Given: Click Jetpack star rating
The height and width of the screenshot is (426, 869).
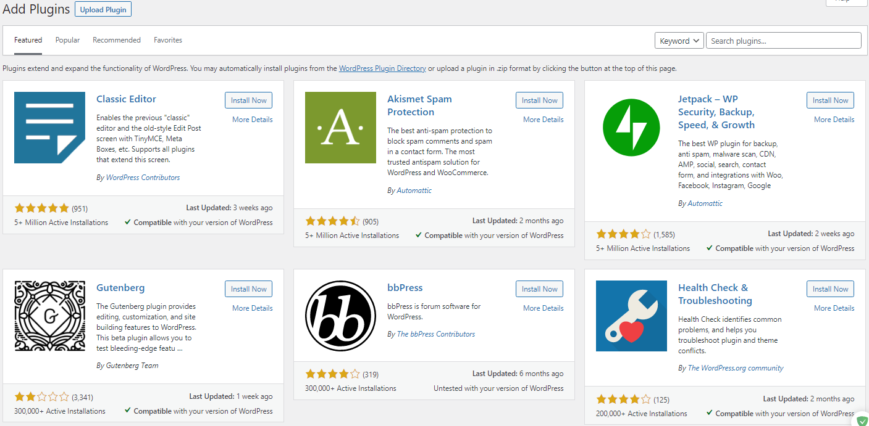Looking at the screenshot, I should point(623,234).
